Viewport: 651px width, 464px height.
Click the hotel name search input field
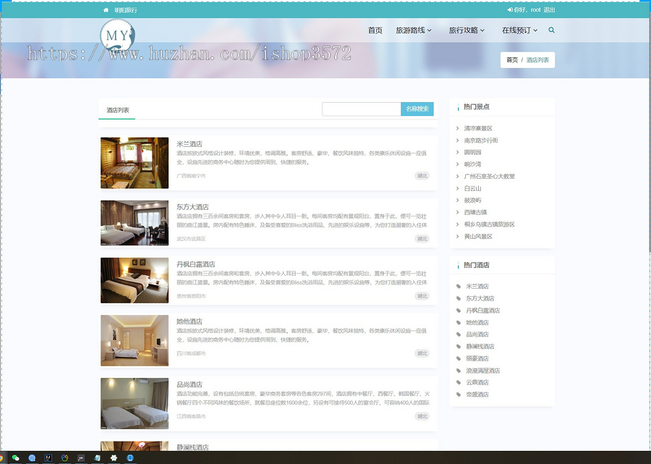(x=361, y=109)
